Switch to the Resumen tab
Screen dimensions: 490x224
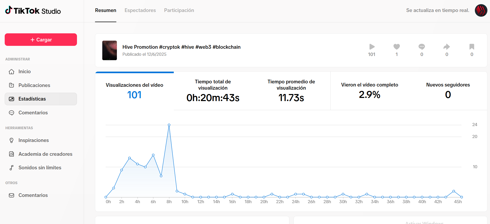pos(106,10)
